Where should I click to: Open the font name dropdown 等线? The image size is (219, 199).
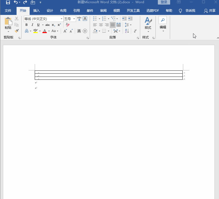coord(61,19)
